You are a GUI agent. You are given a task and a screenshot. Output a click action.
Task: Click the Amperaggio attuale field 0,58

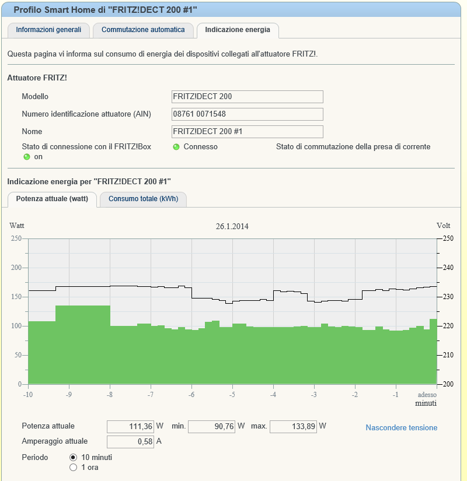(x=130, y=442)
